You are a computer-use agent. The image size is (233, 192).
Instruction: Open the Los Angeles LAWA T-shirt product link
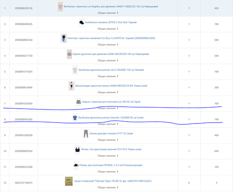(x=111, y=7)
